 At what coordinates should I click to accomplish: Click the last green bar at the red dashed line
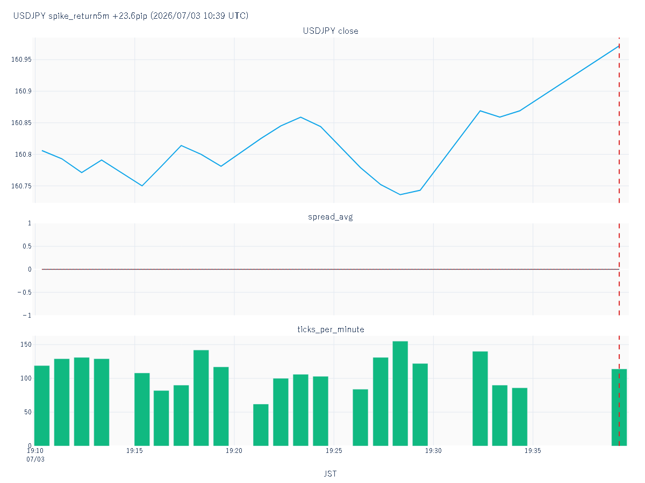pyautogui.click(x=619, y=407)
